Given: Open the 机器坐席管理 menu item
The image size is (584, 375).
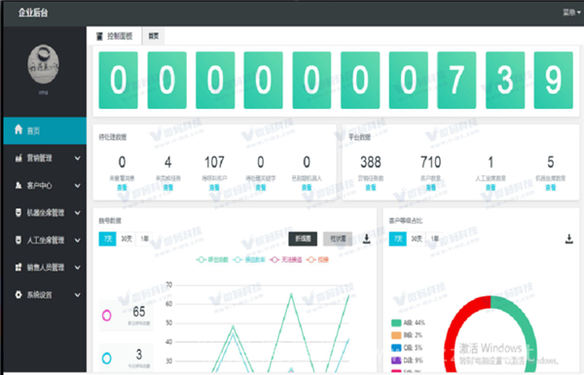Looking at the screenshot, I should coord(45,213).
